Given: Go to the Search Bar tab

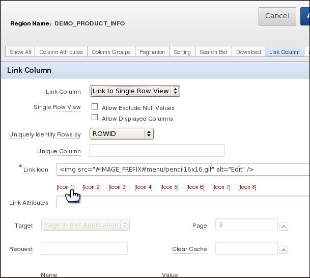Looking at the screenshot, I should pyautogui.click(x=213, y=52).
